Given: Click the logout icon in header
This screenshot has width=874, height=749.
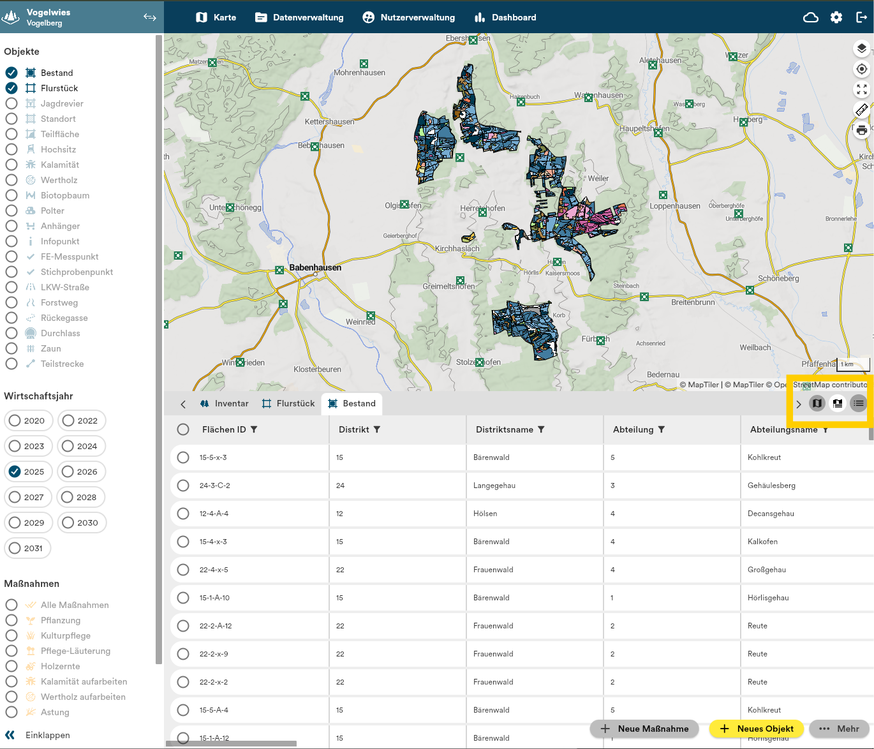Looking at the screenshot, I should 861,17.
